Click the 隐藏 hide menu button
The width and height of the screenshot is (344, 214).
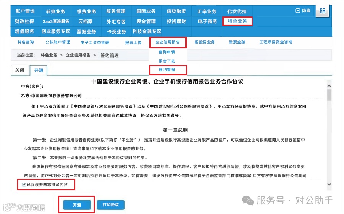pos(303,11)
